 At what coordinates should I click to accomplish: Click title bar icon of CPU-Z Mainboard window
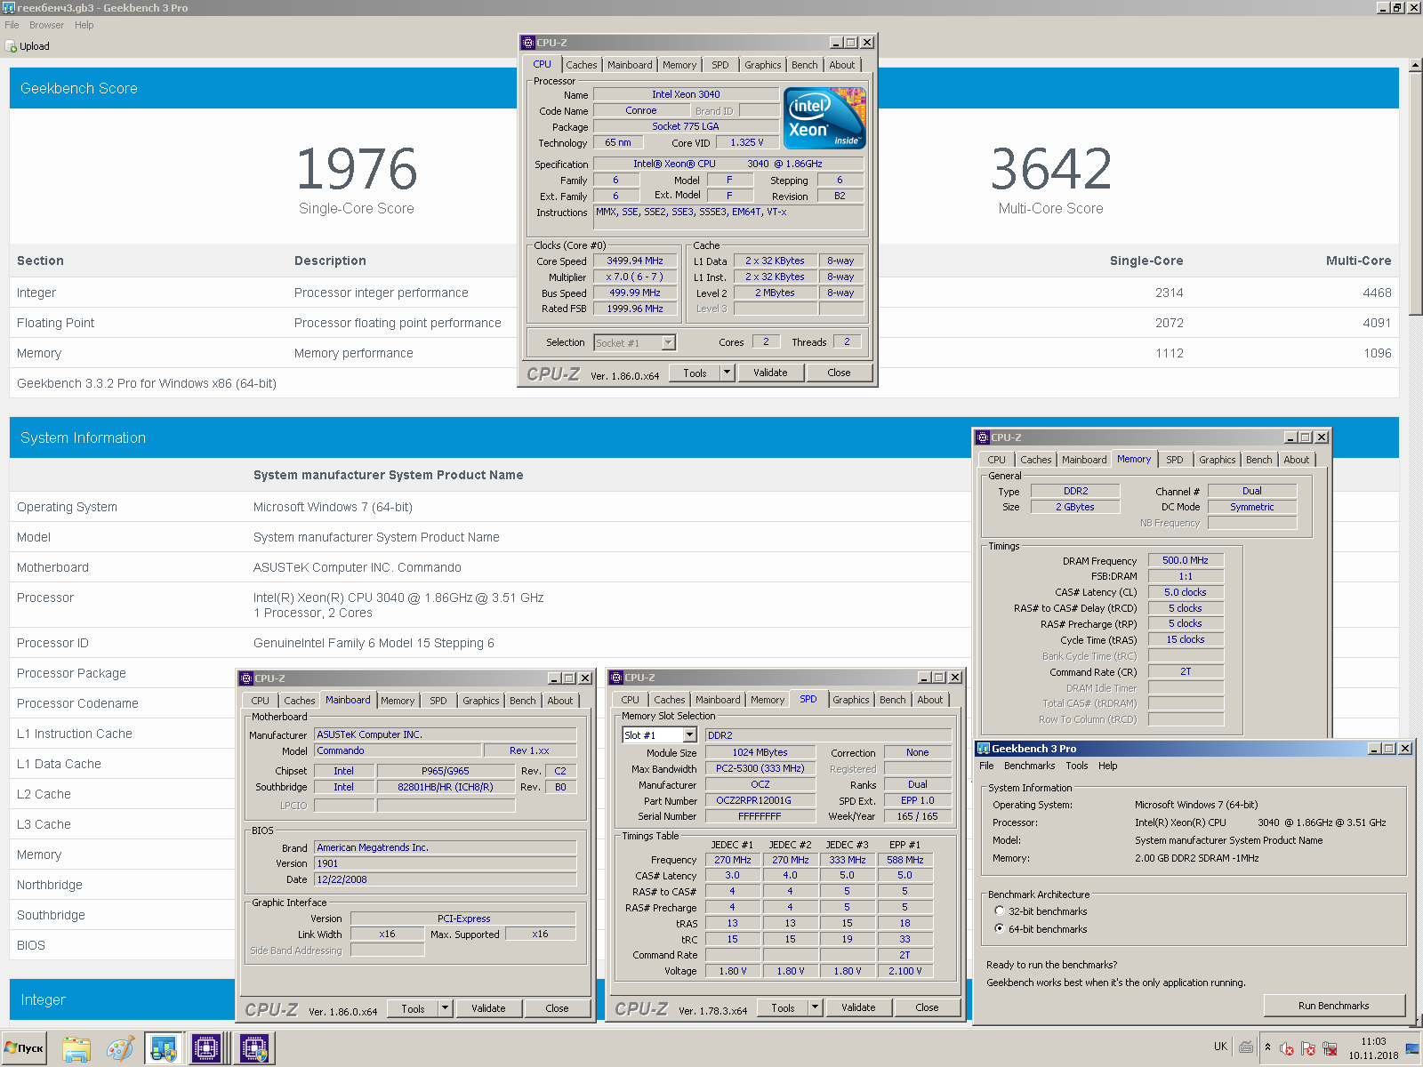point(246,678)
